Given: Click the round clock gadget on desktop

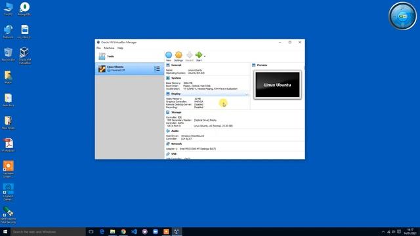Looking at the screenshot, I should [402, 16].
